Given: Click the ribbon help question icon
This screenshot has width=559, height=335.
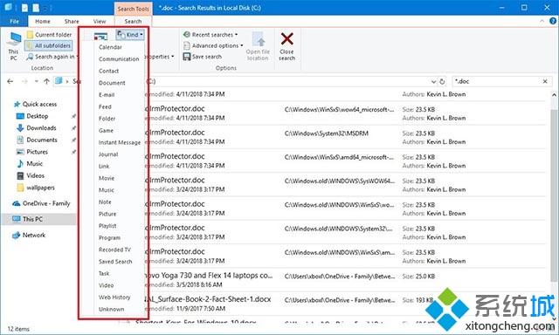Looking at the screenshot, I should (x=553, y=21).
